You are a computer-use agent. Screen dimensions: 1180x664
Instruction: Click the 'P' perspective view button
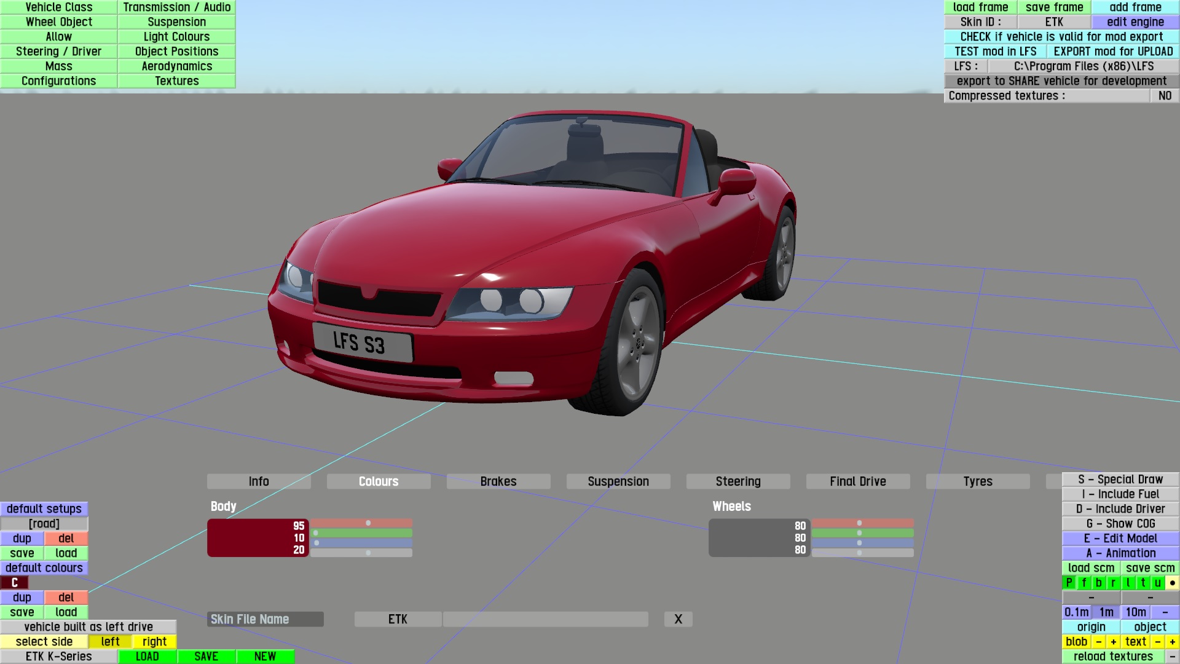(x=1069, y=582)
